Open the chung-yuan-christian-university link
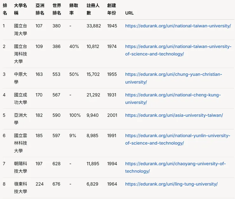Viewport: 235px width, 199px height. (x=174, y=78)
